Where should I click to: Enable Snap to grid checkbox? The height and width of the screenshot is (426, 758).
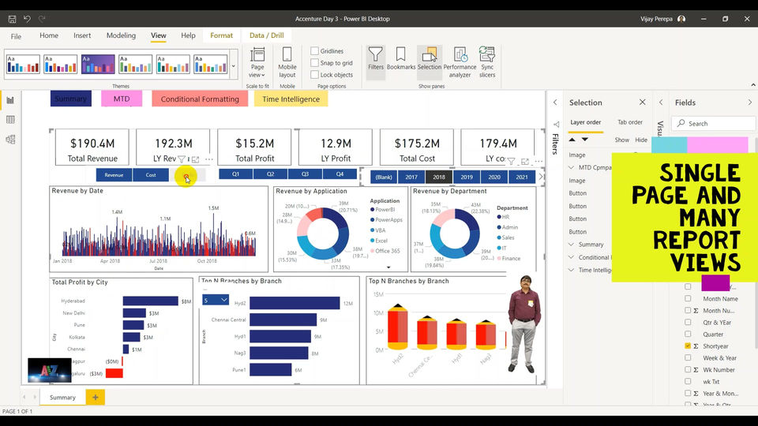315,63
